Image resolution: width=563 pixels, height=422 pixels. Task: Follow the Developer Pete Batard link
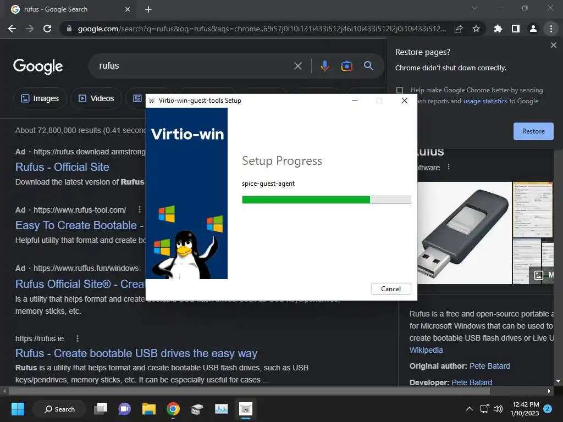[471, 382]
